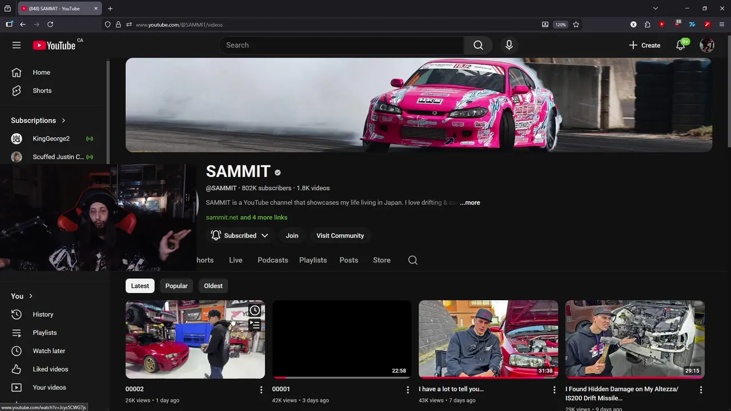
Task: Go back in browser
Action: tap(23, 25)
